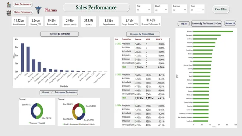Show the Bottom 25 cities
This screenshot has width=242, height=136.
pyautogui.click(x=230, y=23)
